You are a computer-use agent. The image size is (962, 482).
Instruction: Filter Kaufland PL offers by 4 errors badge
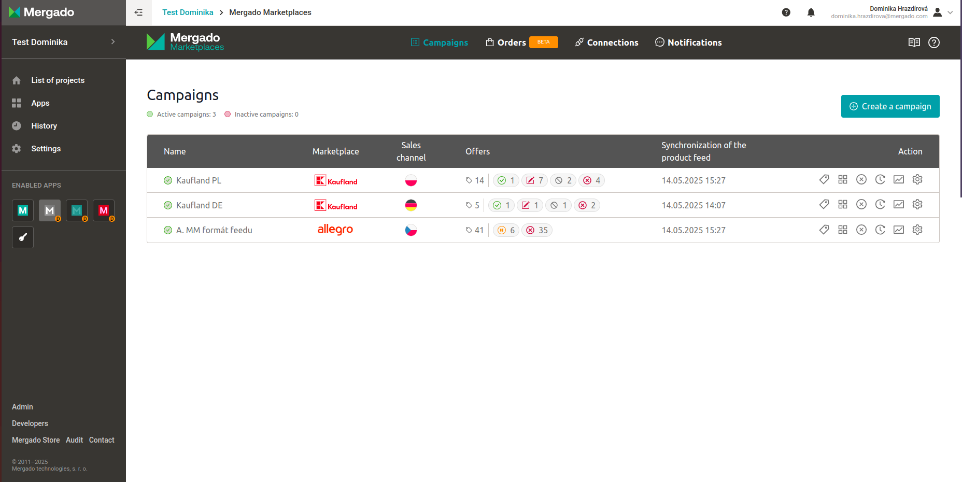point(591,180)
